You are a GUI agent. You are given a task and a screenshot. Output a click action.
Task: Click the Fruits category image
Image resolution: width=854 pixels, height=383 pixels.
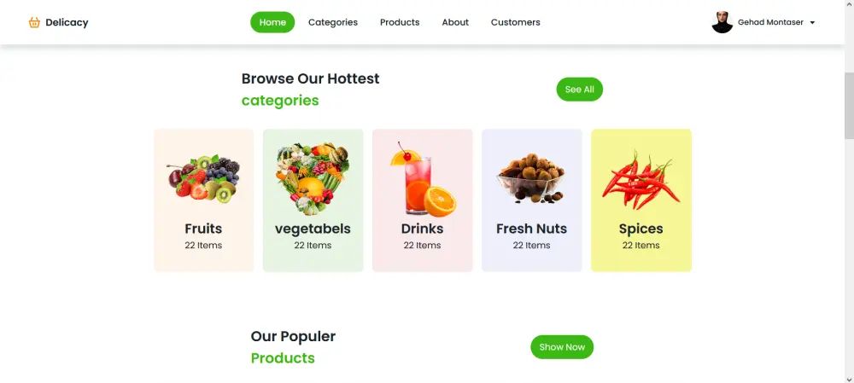pyautogui.click(x=204, y=179)
